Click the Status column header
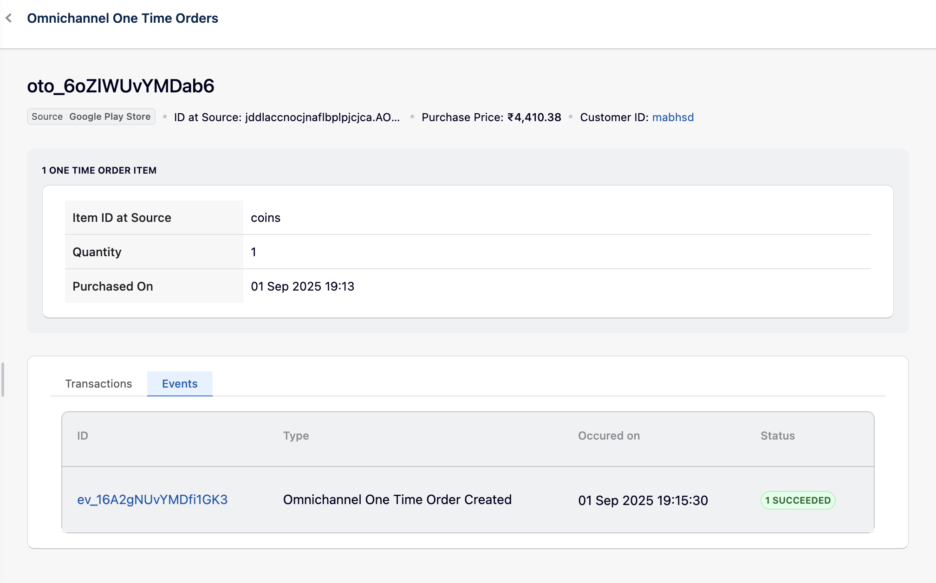The width and height of the screenshot is (936, 583). coord(777,436)
